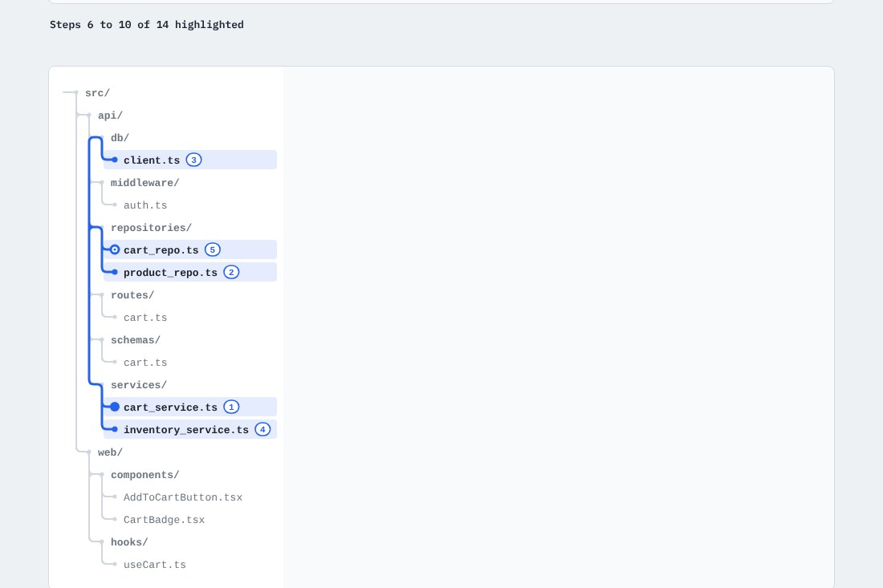
Task: Collapse the schemas/ folder
Action: (x=136, y=340)
